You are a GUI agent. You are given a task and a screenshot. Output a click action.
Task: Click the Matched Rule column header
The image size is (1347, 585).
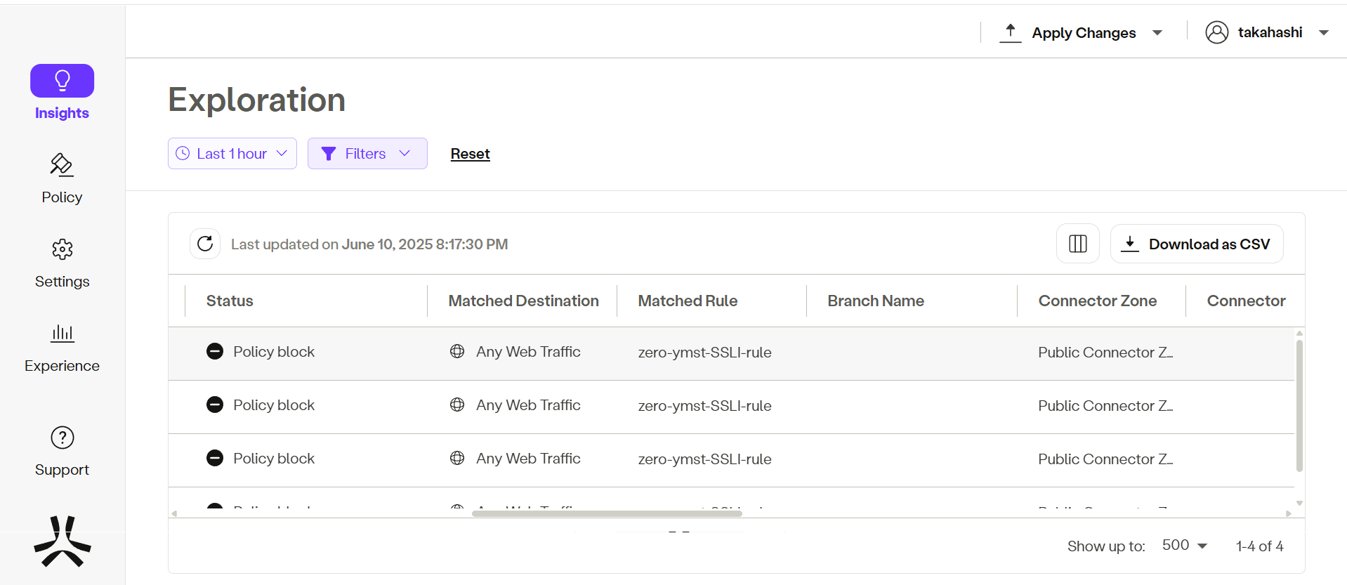(687, 301)
